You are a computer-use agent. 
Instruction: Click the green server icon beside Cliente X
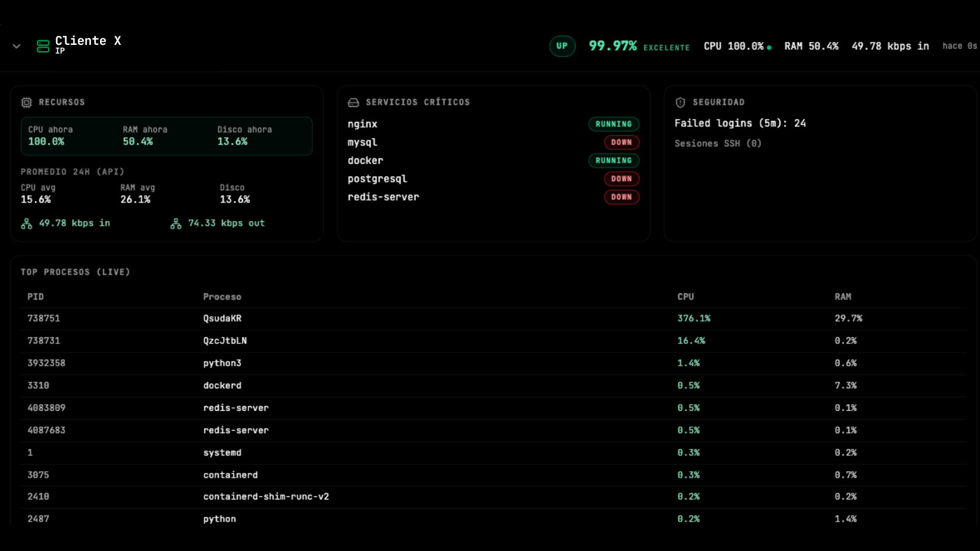[43, 46]
